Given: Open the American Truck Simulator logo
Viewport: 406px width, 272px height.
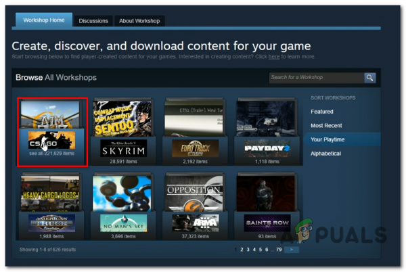Looking at the screenshot, I should click(x=52, y=223).
